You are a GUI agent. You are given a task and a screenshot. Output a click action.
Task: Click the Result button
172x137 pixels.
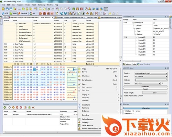[x=146, y=89]
